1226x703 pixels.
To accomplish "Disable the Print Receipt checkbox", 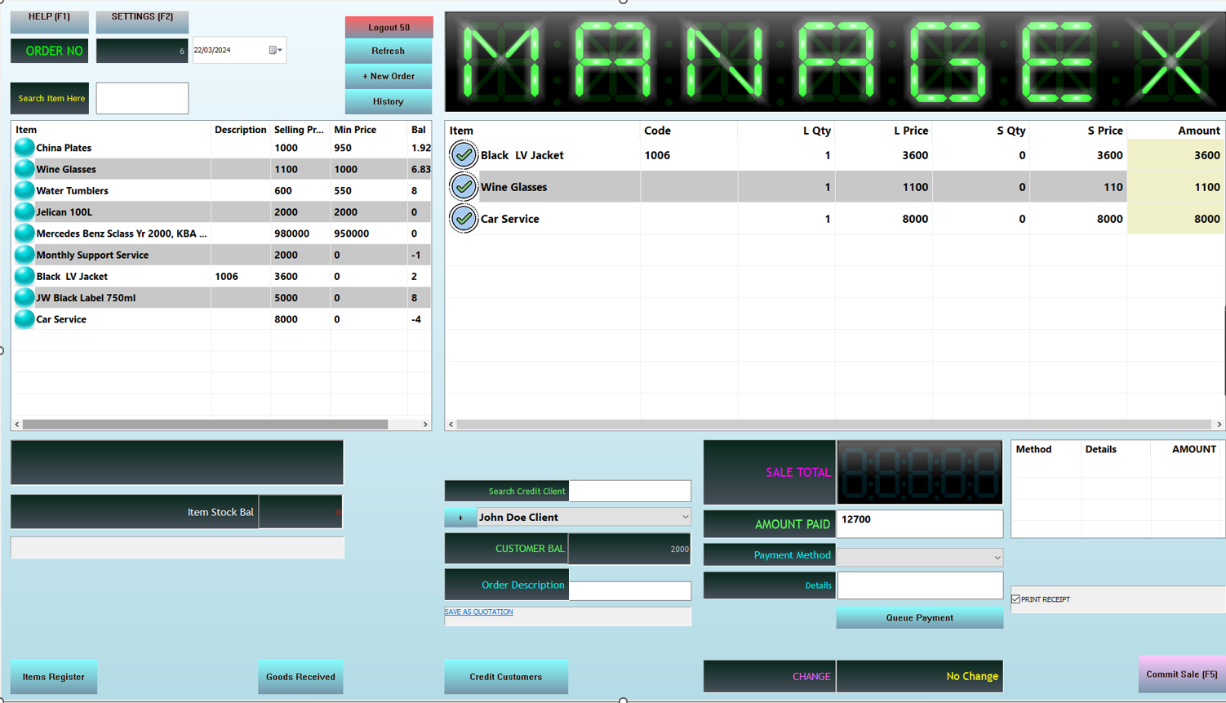I will tap(1015, 599).
